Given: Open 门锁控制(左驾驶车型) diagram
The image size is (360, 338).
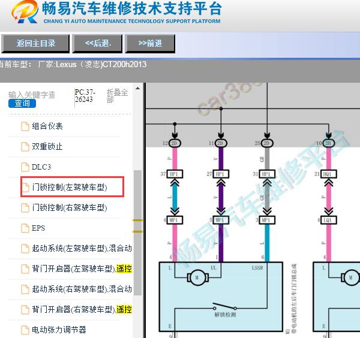Looking at the screenshot, I should (x=70, y=187).
